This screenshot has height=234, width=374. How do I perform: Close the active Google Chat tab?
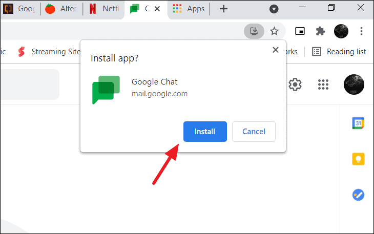157,9
